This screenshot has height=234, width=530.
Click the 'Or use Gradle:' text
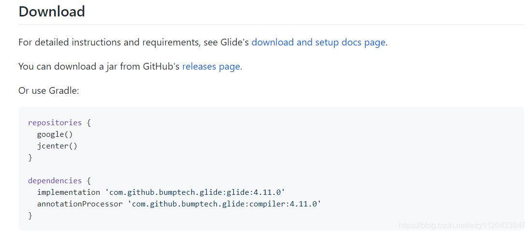click(49, 90)
